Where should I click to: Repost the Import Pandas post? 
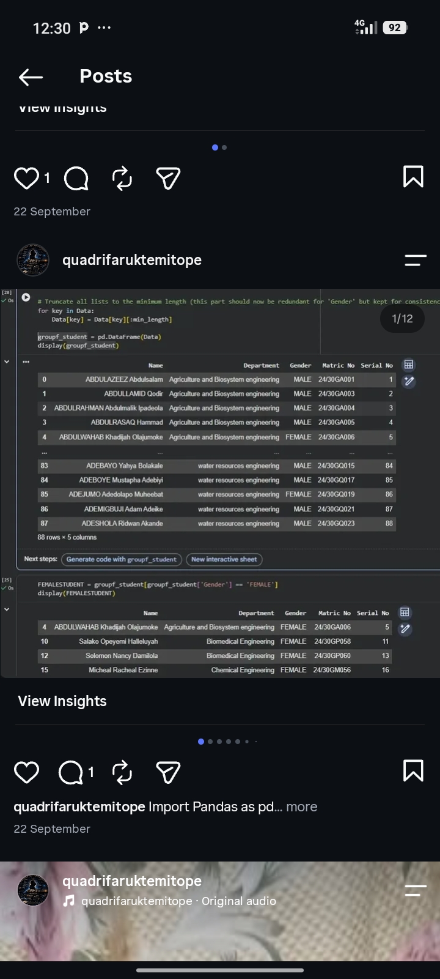pos(122,772)
